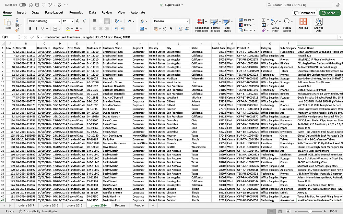The image size is (343, 214).
Task: Click the green Share button
Action: pyautogui.click(x=330, y=13)
